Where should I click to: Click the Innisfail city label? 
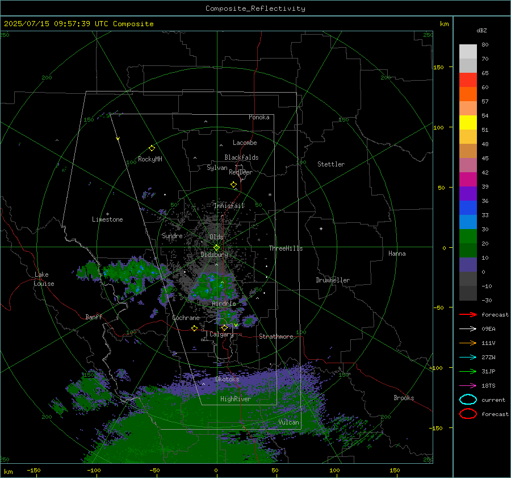[x=229, y=206]
